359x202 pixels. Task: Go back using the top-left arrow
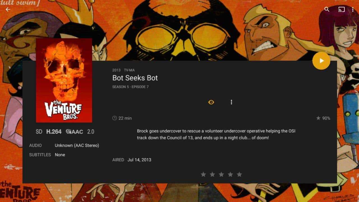click(8, 9)
